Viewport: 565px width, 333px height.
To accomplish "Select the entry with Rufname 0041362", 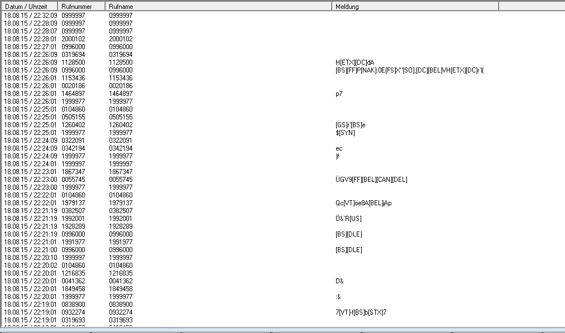I will 121,281.
